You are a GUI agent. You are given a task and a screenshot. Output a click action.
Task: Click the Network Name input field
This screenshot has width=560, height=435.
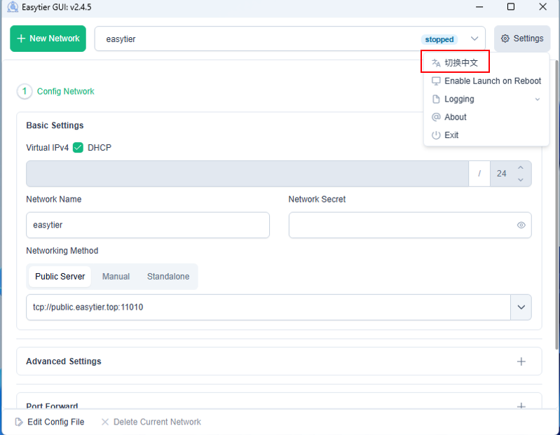tap(147, 226)
